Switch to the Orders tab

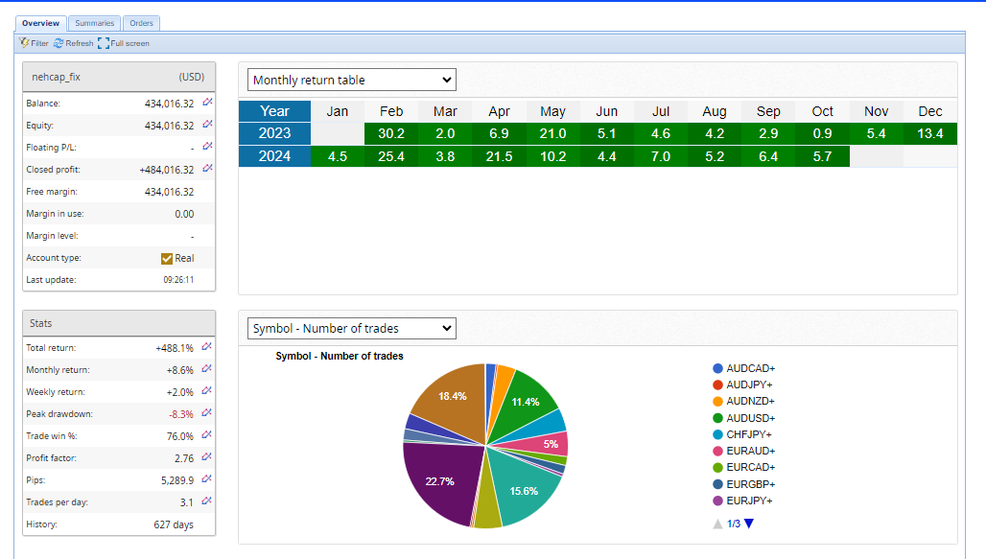pyautogui.click(x=141, y=23)
